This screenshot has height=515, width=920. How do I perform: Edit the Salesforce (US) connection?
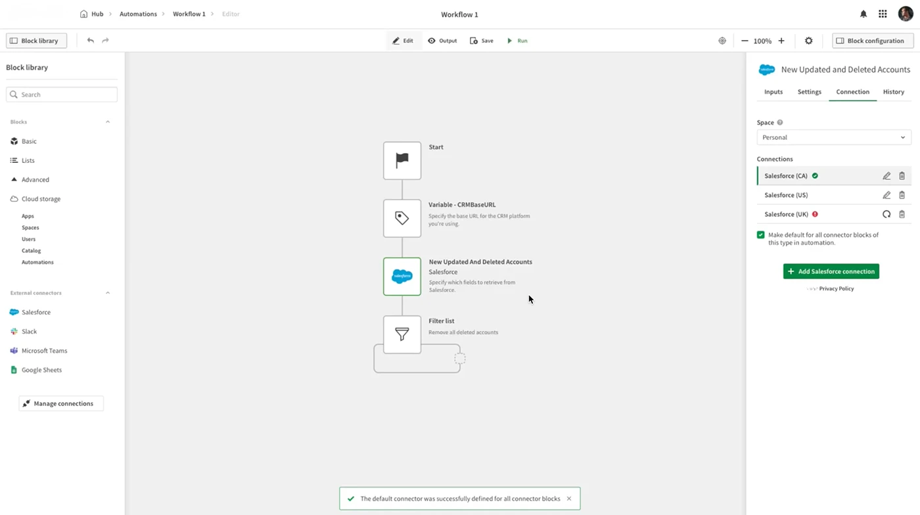point(886,195)
